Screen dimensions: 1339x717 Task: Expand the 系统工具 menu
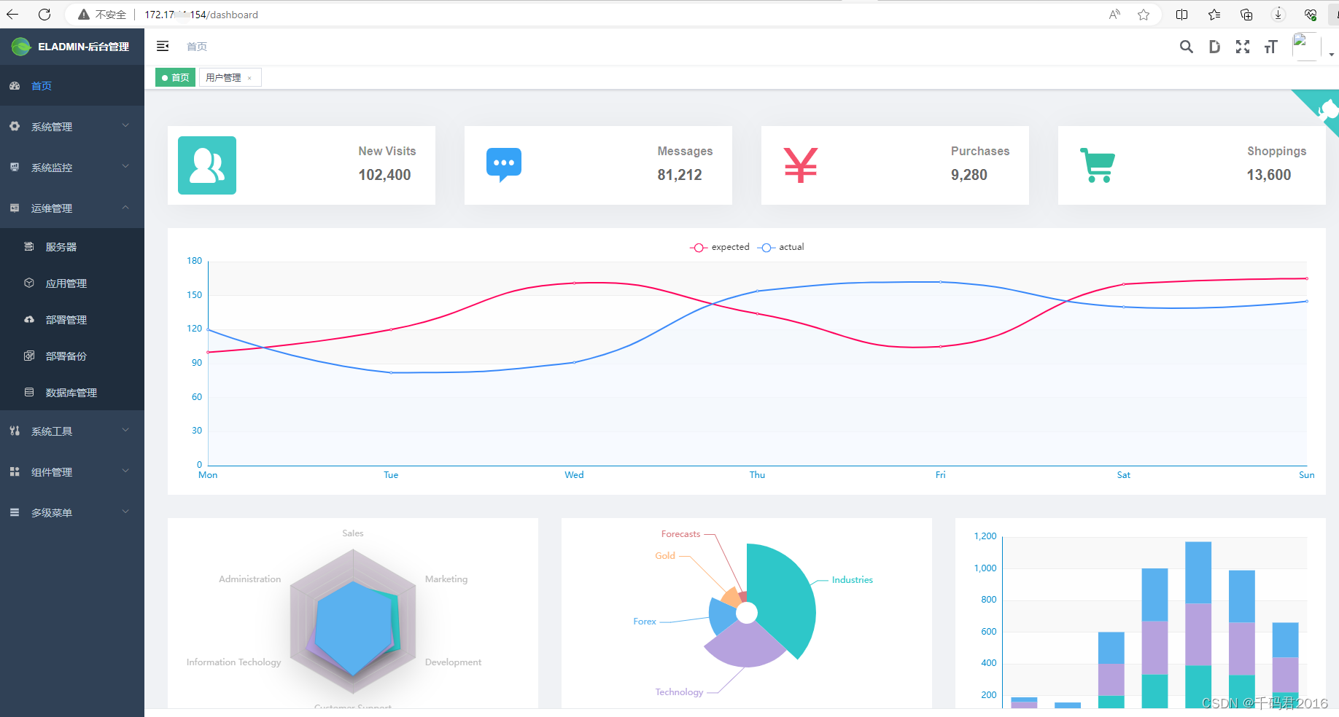72,431
